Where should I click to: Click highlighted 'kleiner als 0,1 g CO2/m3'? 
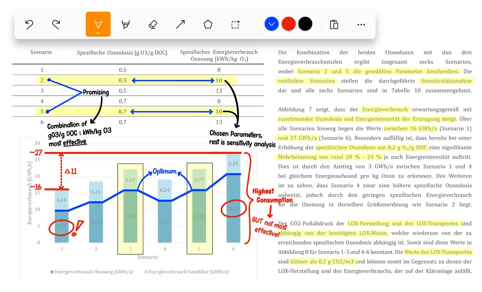323,261
